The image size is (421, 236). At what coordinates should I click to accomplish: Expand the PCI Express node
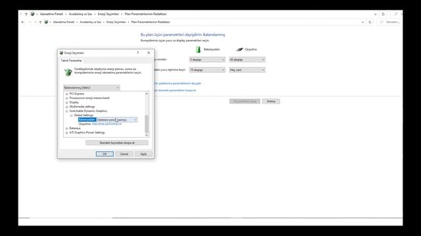coord(67,94)
